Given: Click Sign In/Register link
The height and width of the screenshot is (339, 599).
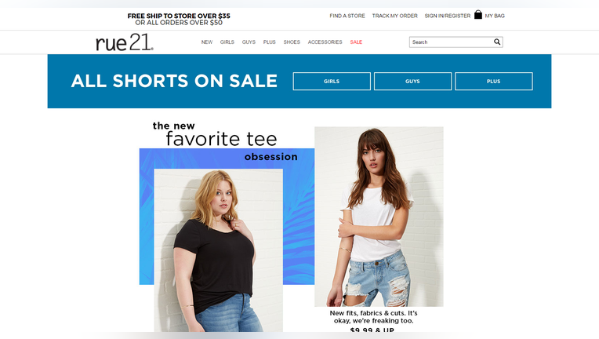Looking at the screenshot, I should pos(448,16).
